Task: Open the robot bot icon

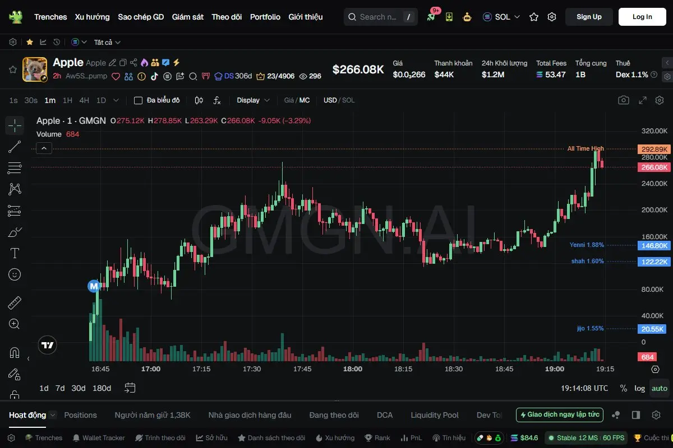Action: tap(467, 17)
